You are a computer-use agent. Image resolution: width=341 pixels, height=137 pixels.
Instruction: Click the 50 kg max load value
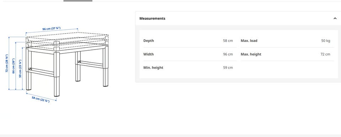pos(326,41)
